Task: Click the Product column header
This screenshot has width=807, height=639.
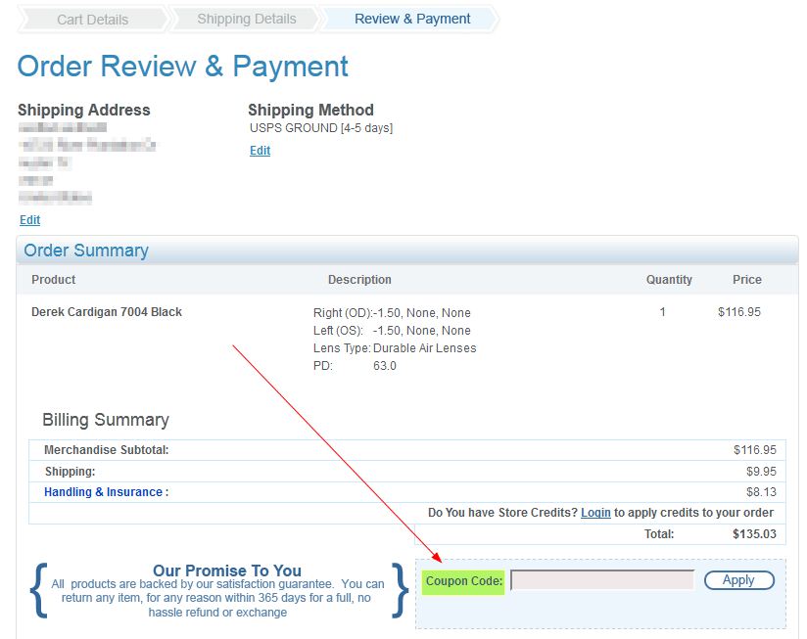Action: coord(53,280)
